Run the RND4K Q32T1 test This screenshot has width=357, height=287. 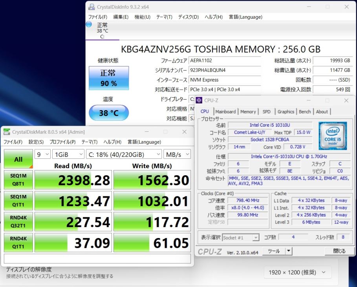pos(18,222)
